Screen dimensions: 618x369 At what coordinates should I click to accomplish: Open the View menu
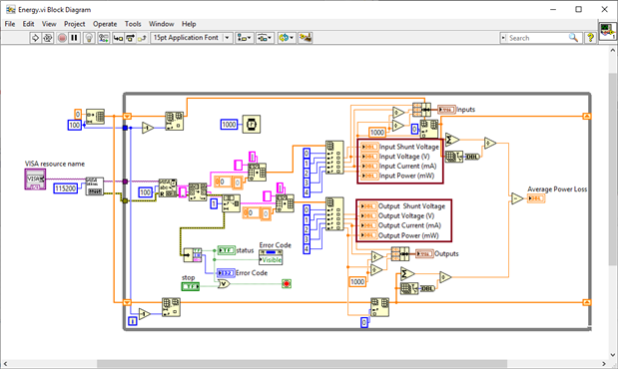[x=49, y=24]
